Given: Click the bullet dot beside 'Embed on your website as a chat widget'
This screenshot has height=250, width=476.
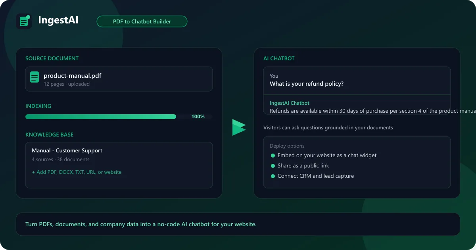Looking at the screenshot, I should (273, 156).
